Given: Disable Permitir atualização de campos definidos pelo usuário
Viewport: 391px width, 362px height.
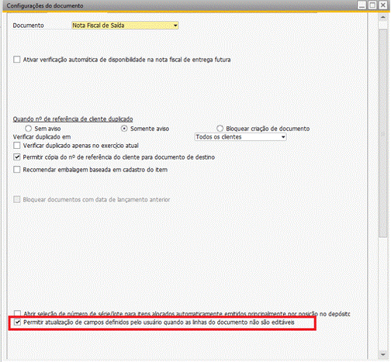Looking at the screenshot, I should pos(18,323).
